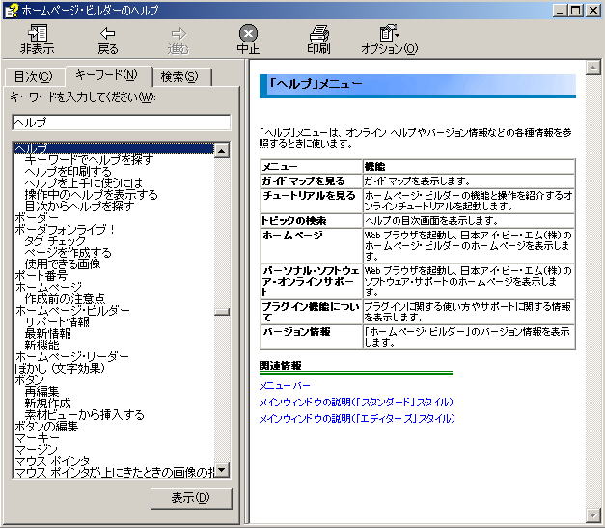
Task: Click the keyword input field
Action: (x=121, y=123)
